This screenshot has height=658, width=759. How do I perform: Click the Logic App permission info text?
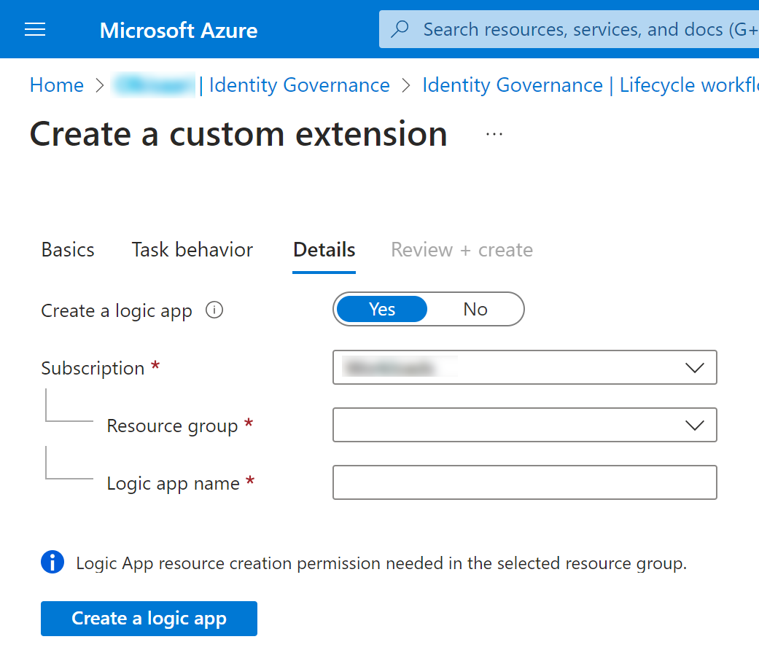[x=381, y=563]
